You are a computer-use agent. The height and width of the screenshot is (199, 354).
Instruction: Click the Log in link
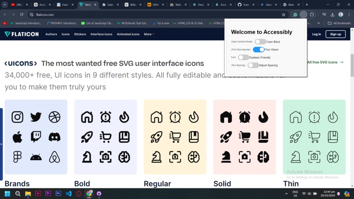click(x=316, y=34)
